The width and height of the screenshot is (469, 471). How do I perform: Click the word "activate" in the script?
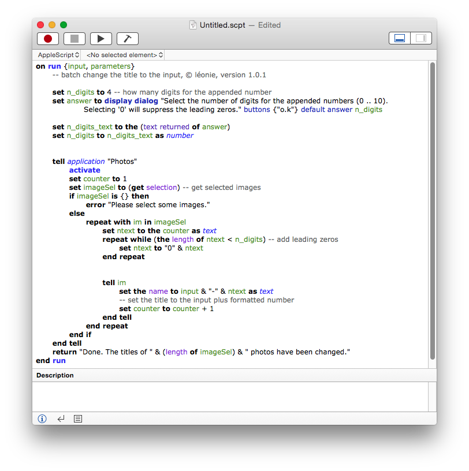coord(84,170)
